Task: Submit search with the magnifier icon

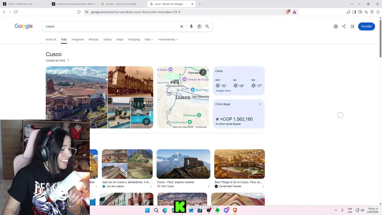Action: (x=207, y=27)
